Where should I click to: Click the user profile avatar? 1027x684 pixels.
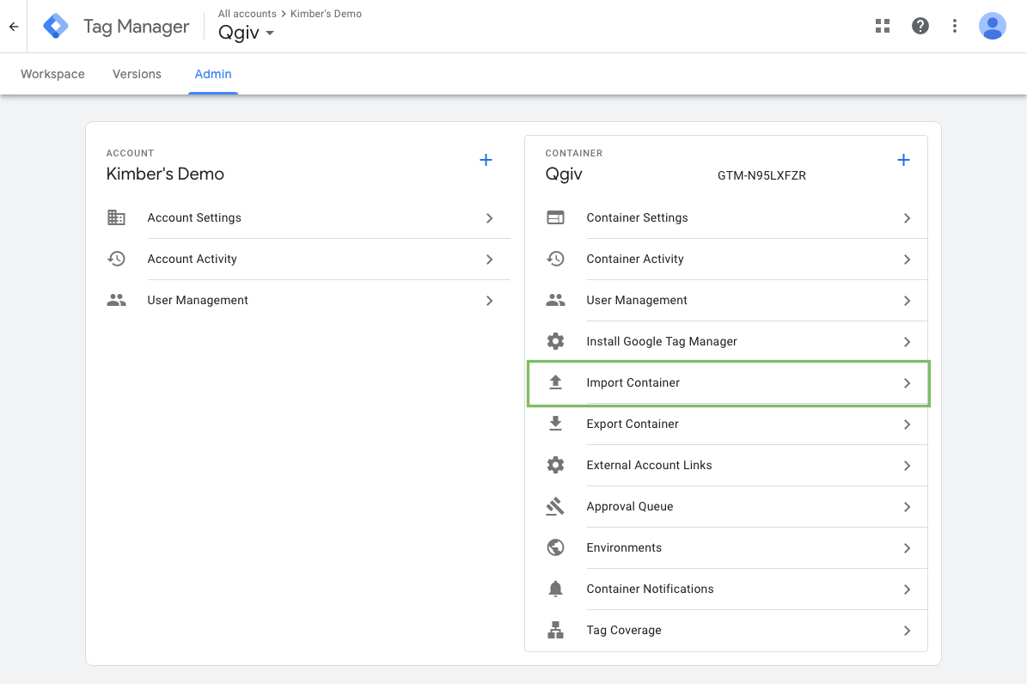coord(992,26)
